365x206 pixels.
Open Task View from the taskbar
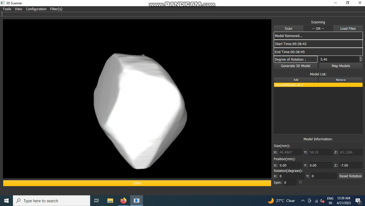click(x=97, y=201)
